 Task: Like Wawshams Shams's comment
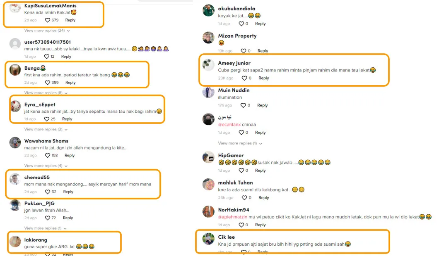click(x=48, y=156)
